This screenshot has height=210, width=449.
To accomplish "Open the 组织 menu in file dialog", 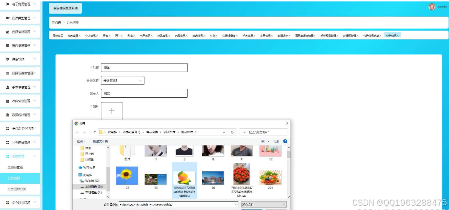I will 81,141.
